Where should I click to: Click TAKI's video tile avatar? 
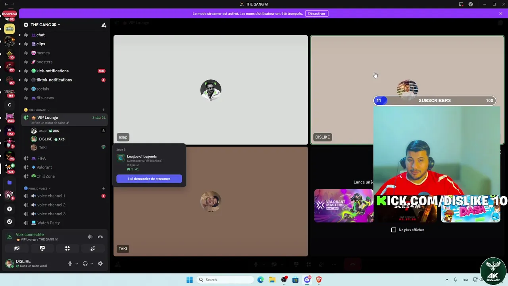(211, 201)
